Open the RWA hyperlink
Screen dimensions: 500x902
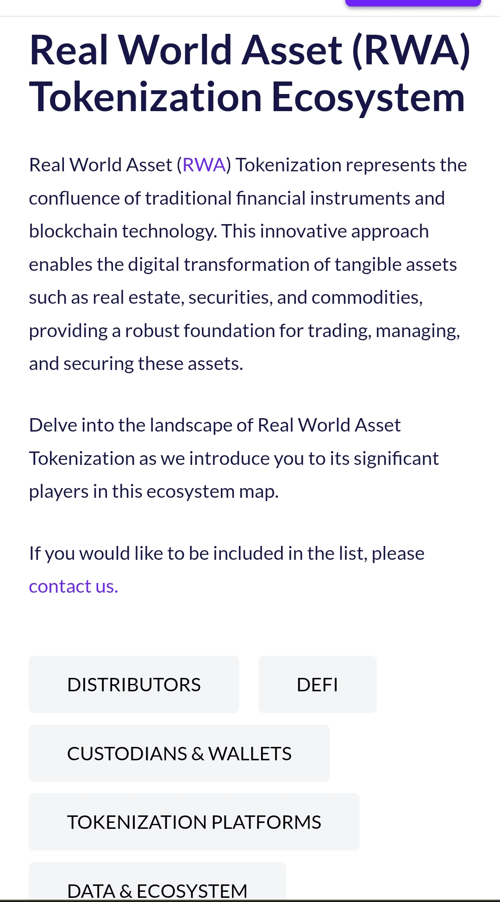click(x=204, y=165)
